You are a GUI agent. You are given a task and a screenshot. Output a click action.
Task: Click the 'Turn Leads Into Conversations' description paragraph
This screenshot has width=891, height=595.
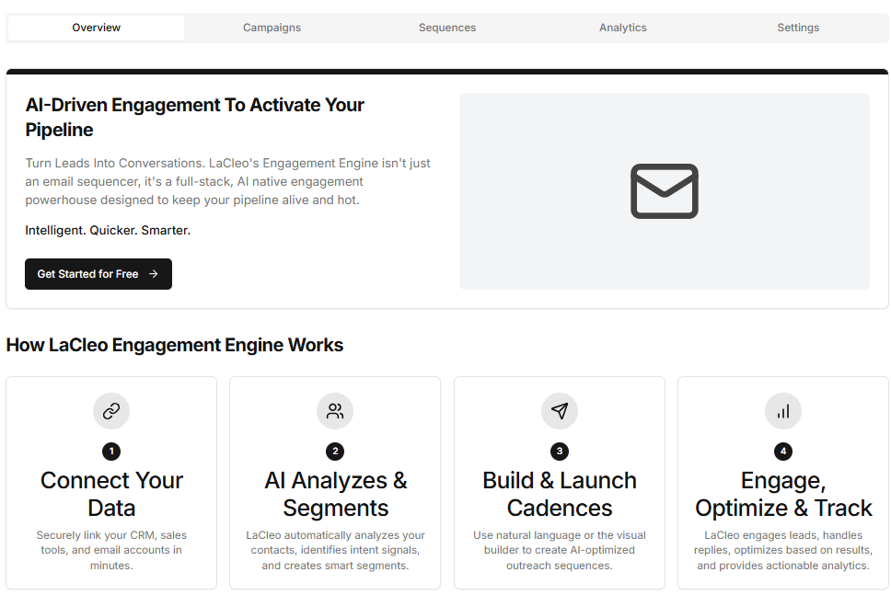pyautogui.click(x=228, y=182)
